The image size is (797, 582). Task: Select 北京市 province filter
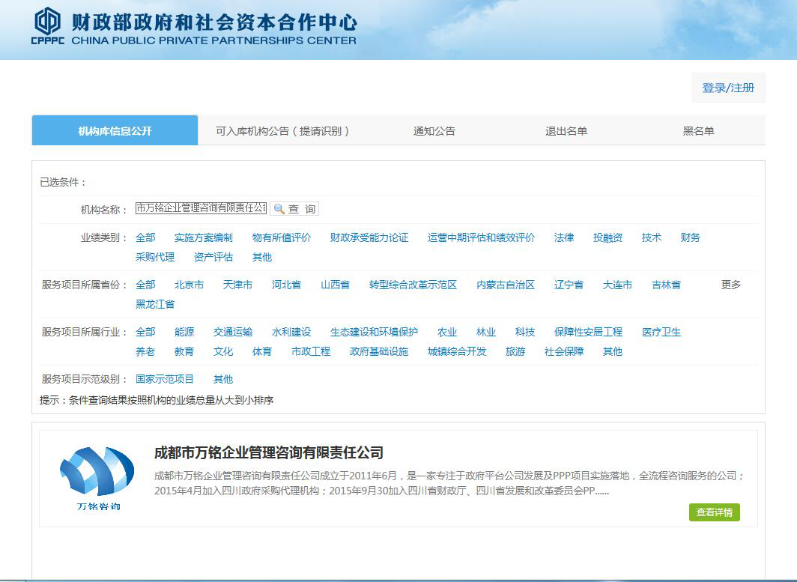[189, 285]
